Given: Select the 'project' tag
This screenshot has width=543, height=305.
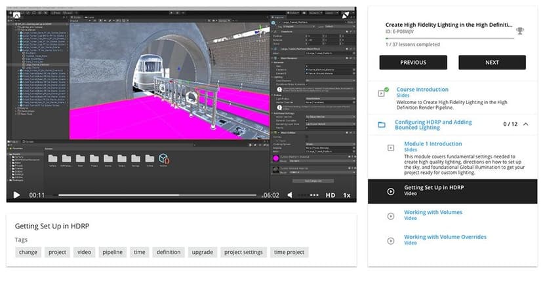Looking at the screenshot, I should point(57,252).
